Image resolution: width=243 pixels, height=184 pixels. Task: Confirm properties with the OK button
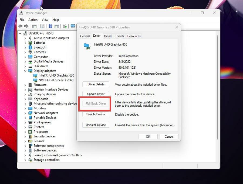click(148, 136)
